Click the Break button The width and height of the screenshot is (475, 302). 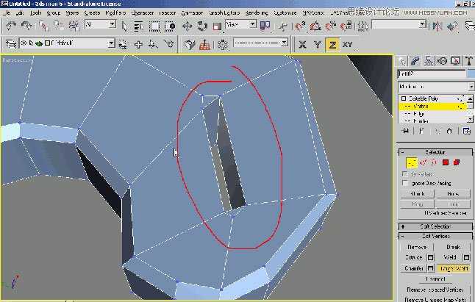coord(453,247)
